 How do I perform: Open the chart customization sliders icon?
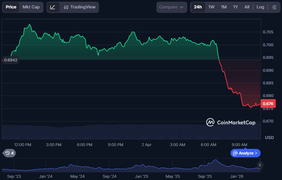pyautogui.click(x=274, y=7)
